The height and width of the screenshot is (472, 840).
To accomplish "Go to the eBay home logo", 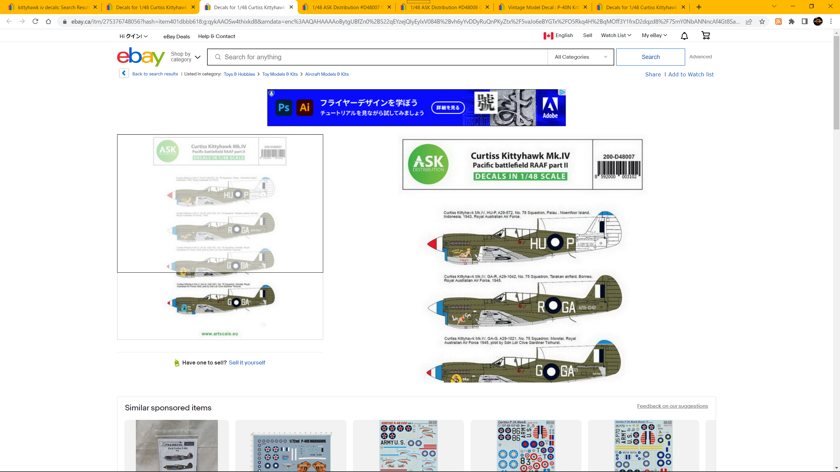I will 141,57.
